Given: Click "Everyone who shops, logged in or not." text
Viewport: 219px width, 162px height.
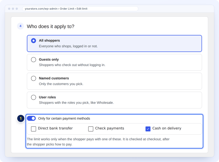Looking at the screenshot, I should click(68, 46).
